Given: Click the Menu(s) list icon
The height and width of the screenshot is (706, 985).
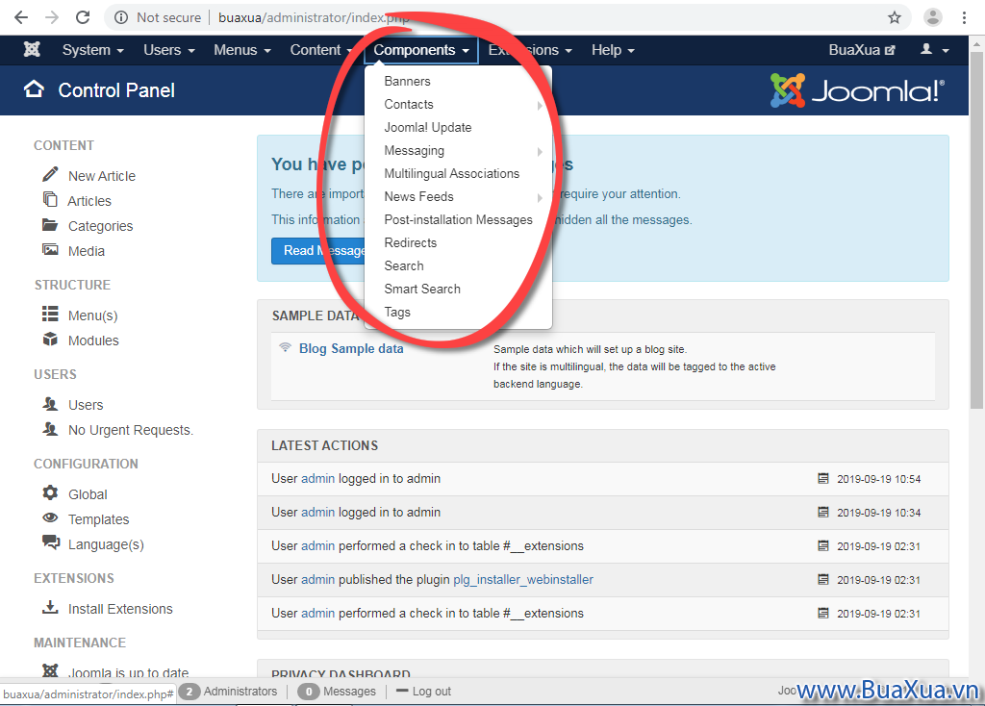Looking at the screenshot, I should coord(50,314).
